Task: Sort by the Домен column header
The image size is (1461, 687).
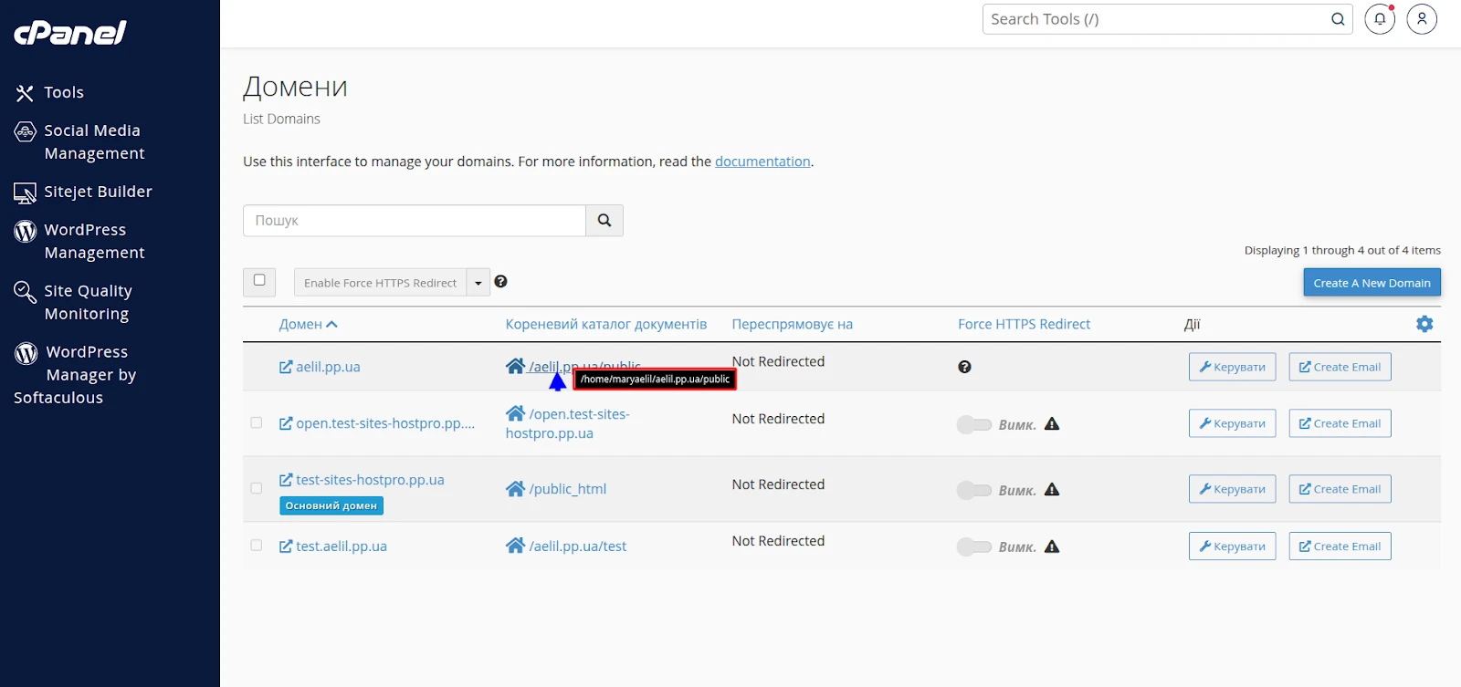Action: click(x=308, y=325)
